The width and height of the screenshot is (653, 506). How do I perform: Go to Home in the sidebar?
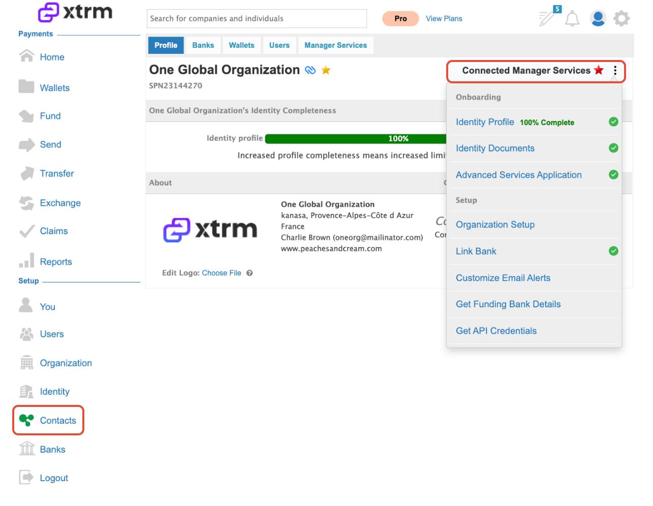pyautogui.click(x=52, y=57)
